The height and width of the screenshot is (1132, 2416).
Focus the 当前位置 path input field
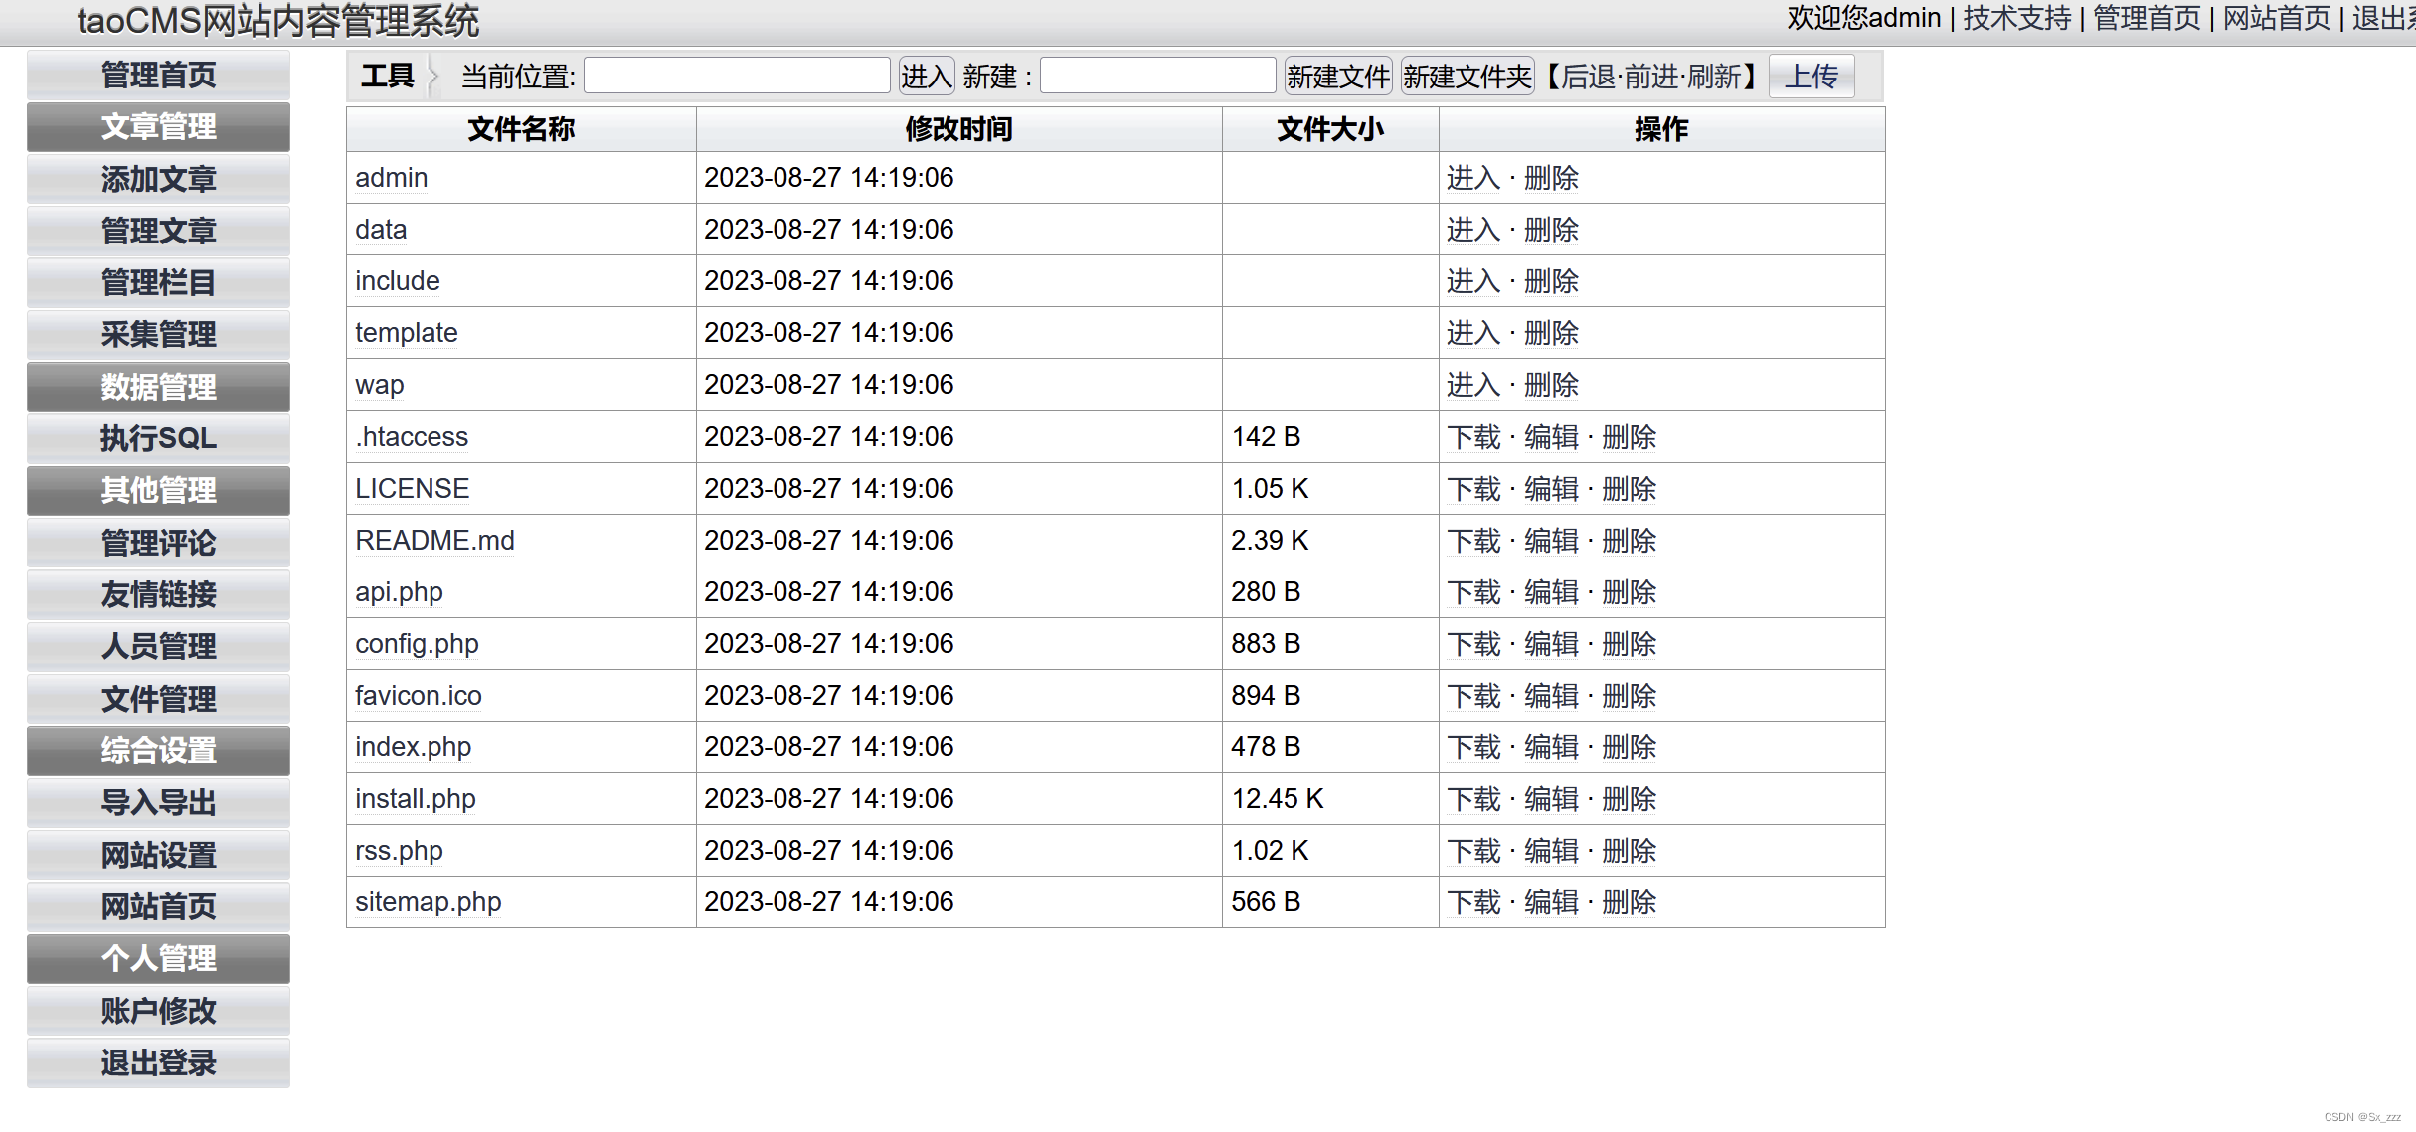click(x=737, y=77)
